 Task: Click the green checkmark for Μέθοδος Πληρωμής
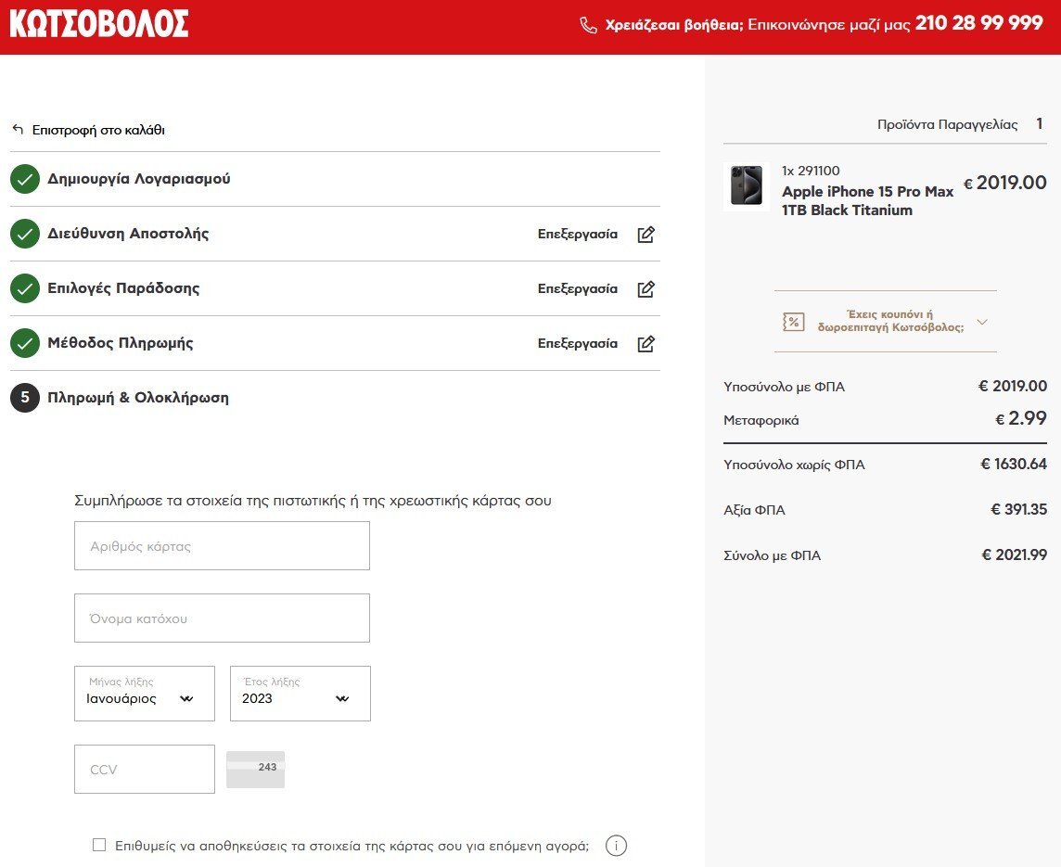click(25, 343)
